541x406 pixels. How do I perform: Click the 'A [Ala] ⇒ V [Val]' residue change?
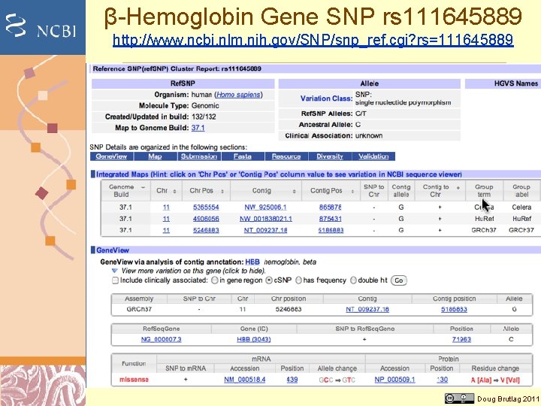click(x=495, y=380)
